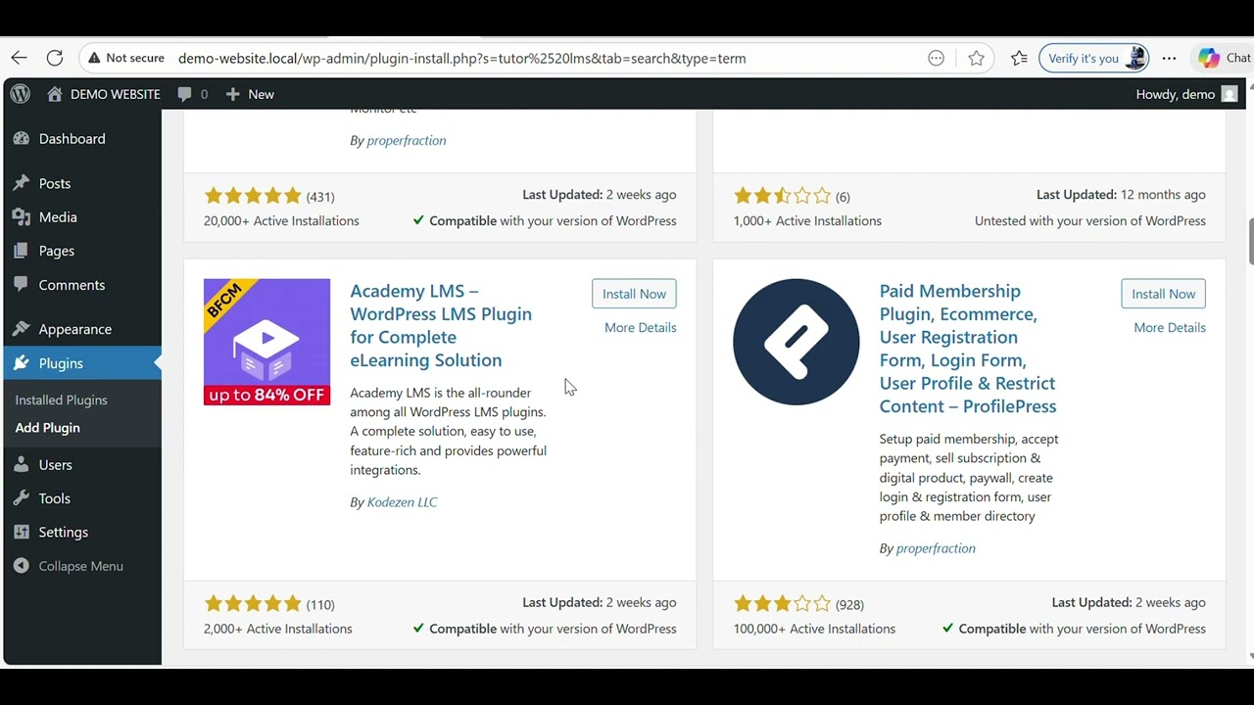Image resolution: width=1254 pixels, height=705 pixels.
Task: Reload the page with refresh icon
Action: click(x=55, y=58)
